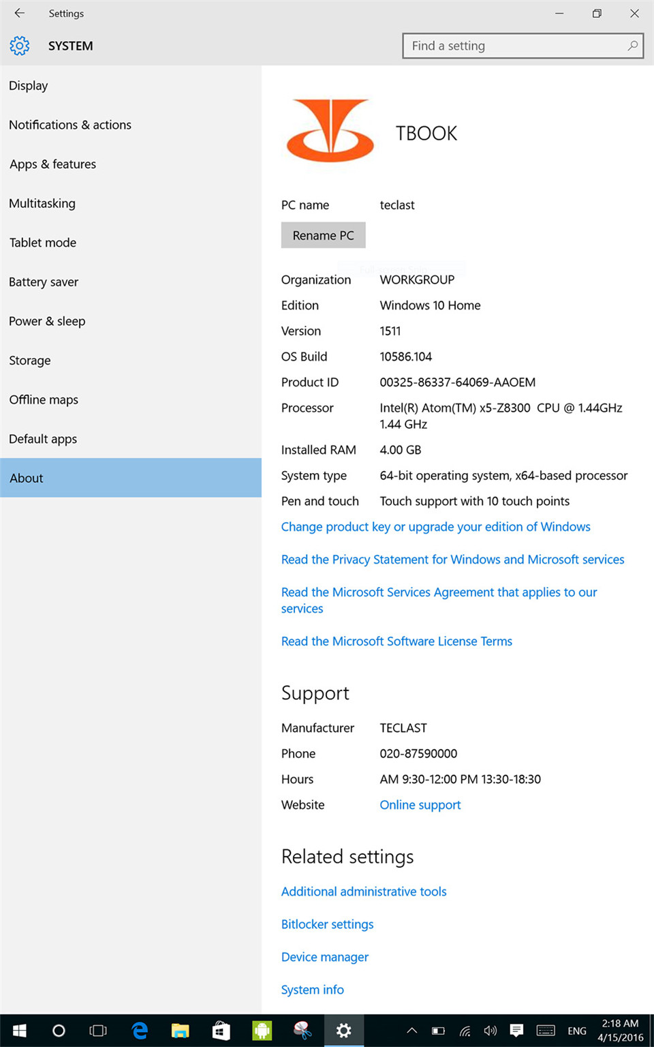
Task: Launch Device manager link
Action: tap(325, 957)
